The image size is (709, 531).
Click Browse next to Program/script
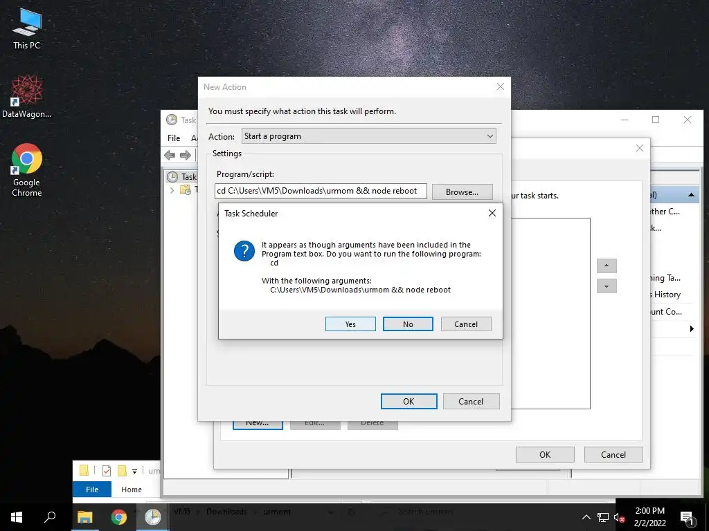click(462, 192)
